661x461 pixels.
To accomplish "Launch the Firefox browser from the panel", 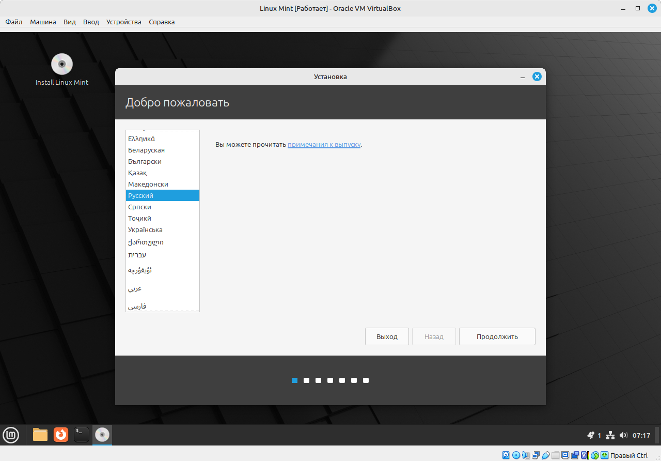I will [61, 435].
